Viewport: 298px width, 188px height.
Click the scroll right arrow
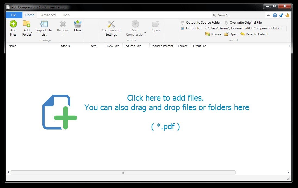[x=288, y=172]
